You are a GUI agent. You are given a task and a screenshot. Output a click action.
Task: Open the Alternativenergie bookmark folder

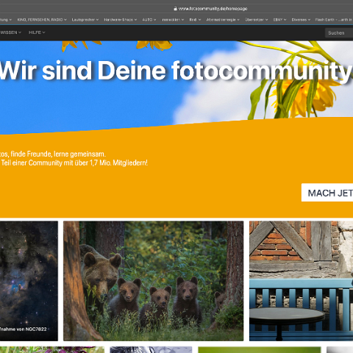[223, 20]
